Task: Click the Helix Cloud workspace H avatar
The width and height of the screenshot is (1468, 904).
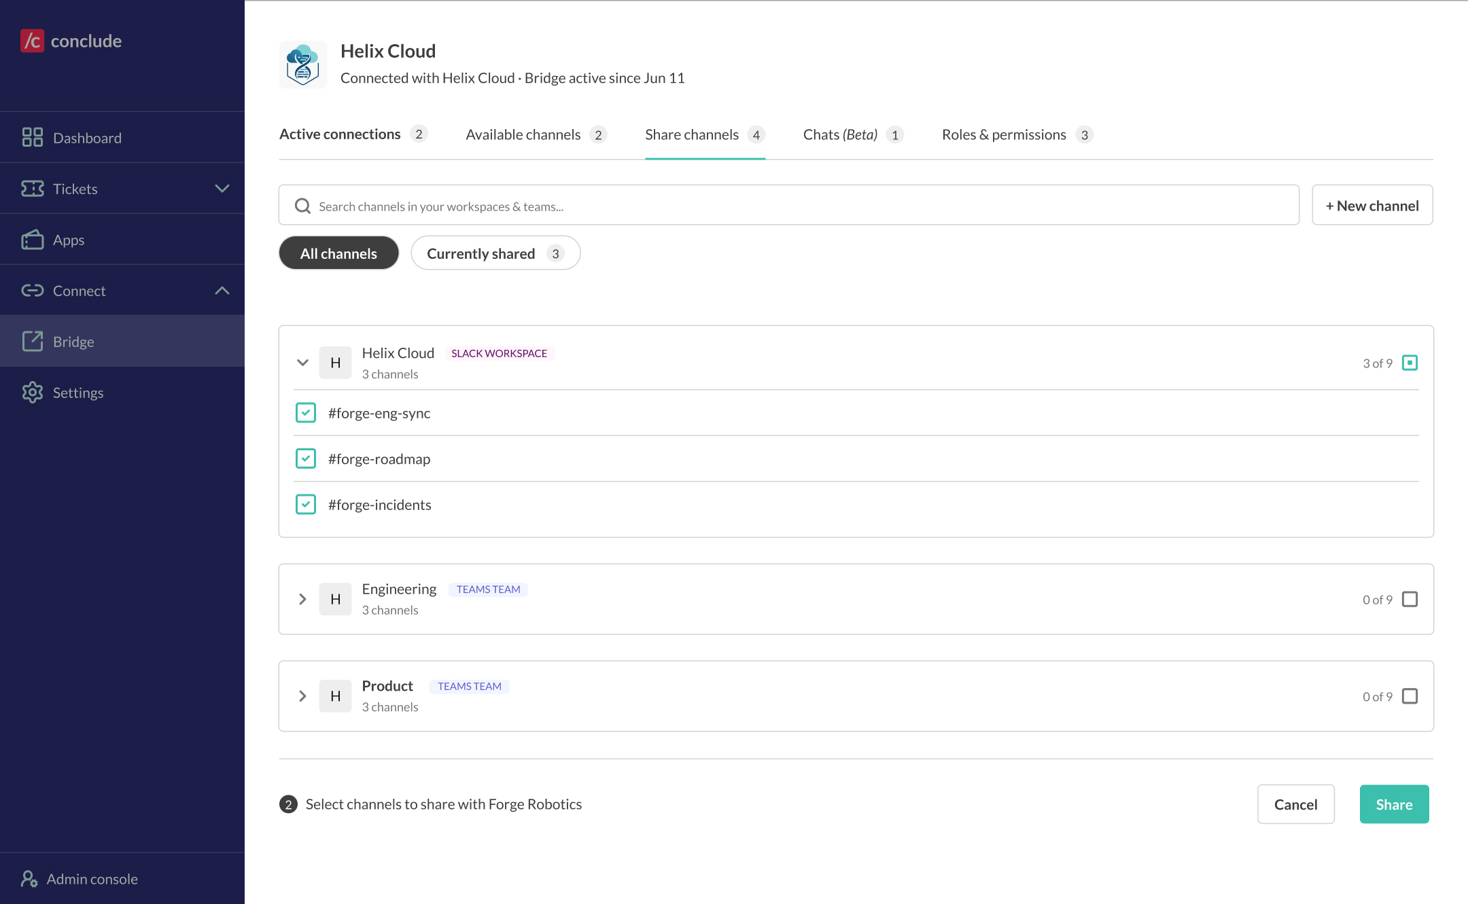Action: tap(335, 363)
